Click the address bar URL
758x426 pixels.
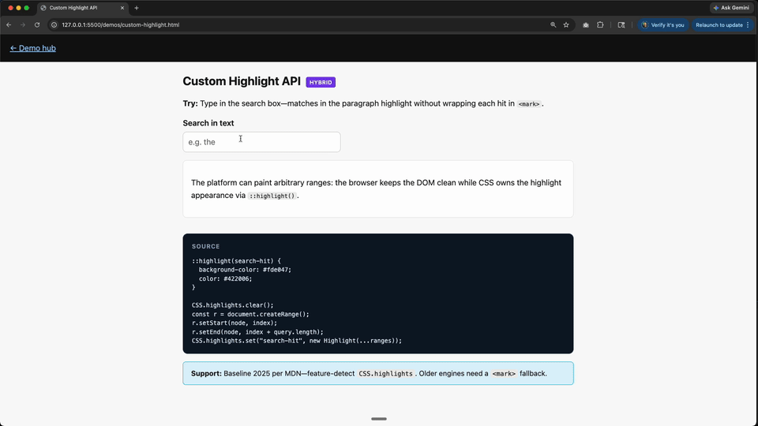[120, 24]
